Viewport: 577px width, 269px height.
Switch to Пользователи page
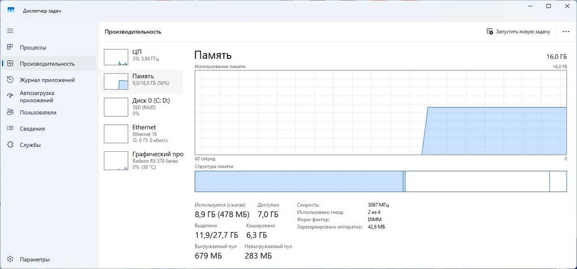pyautogui.click(x=48, y=112)
